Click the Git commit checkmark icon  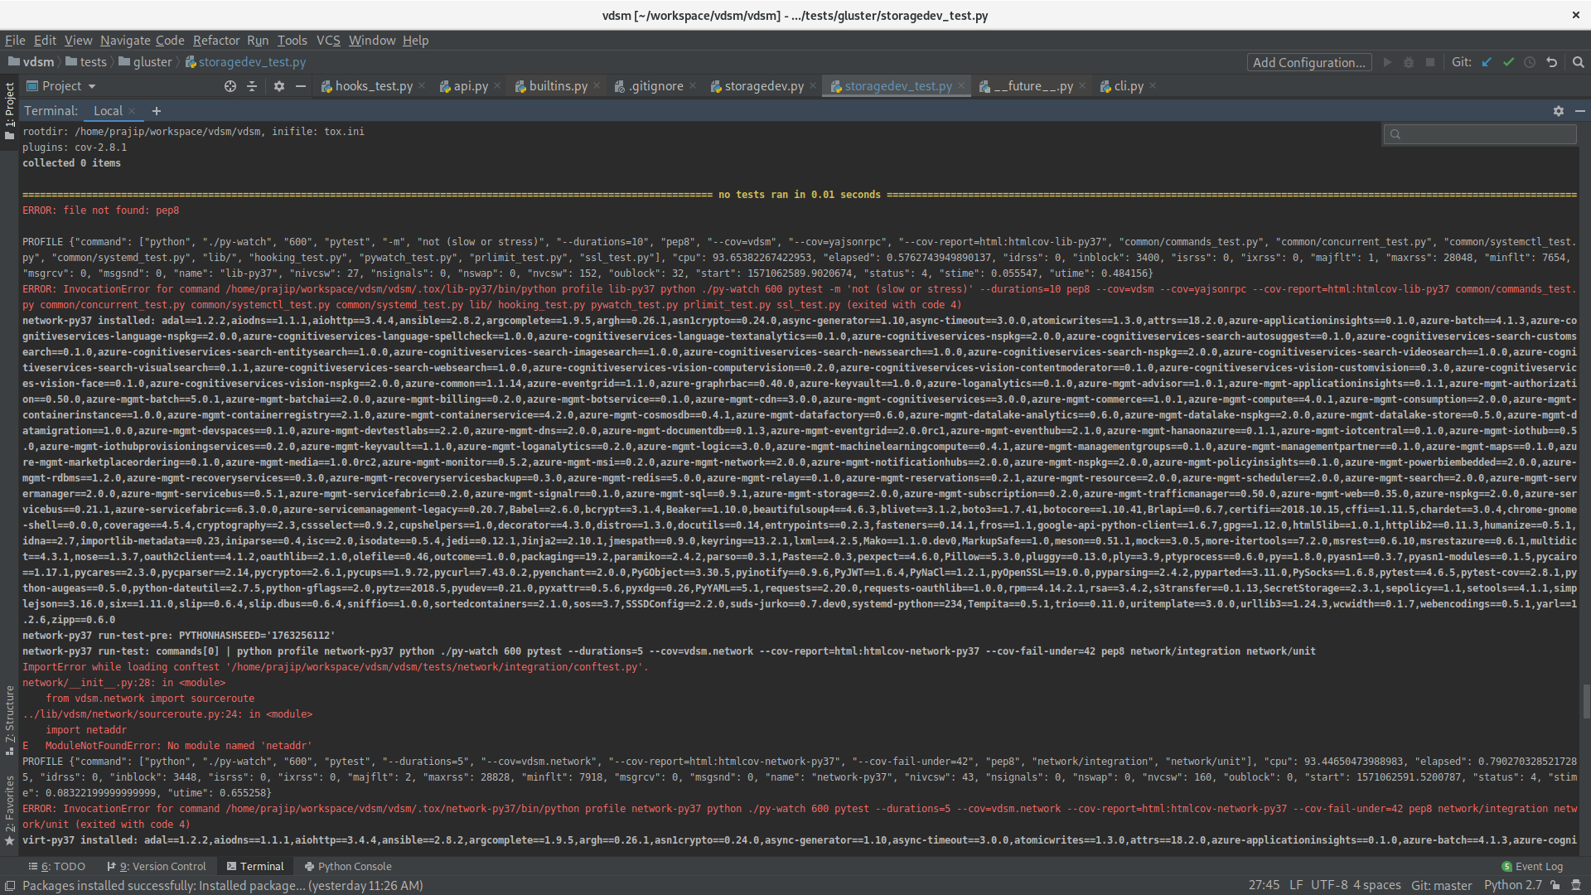(1508, 62)
